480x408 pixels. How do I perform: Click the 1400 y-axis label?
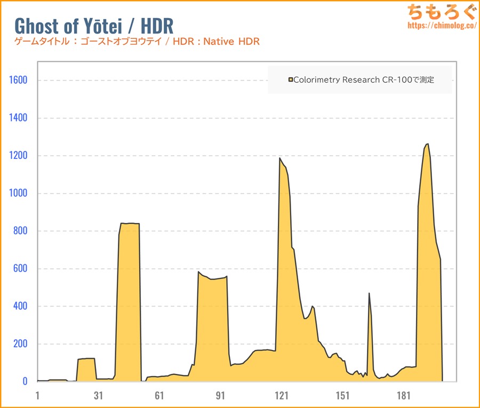(17, 118)
